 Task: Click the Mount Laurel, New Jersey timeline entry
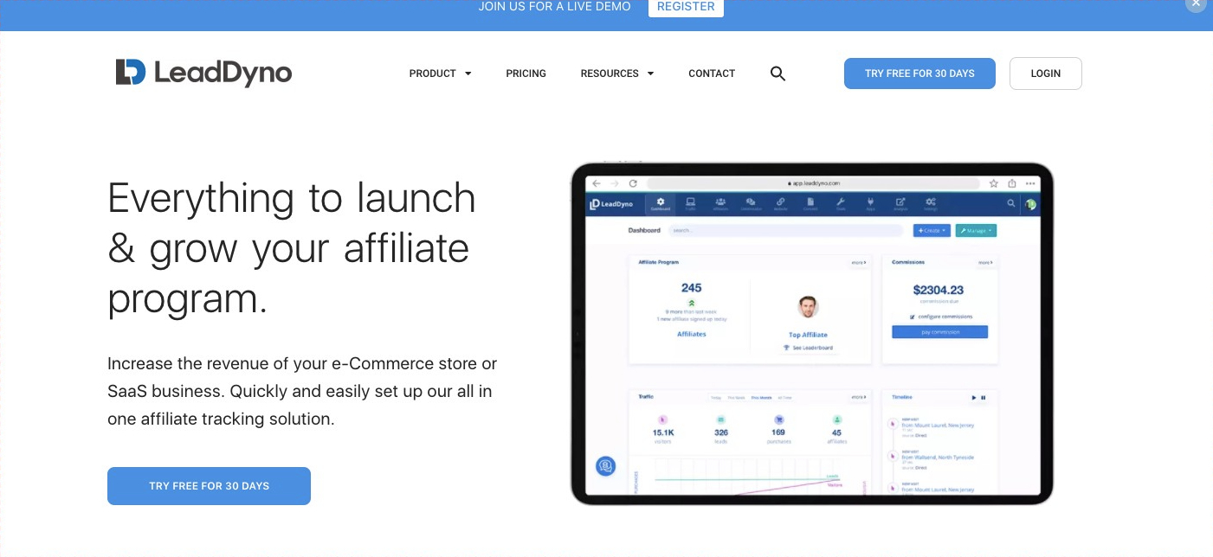pyautogui.click(x=937, y=427)
